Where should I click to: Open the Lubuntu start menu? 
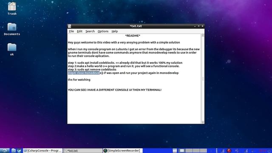pyautogui.click(x=5, y=150)
